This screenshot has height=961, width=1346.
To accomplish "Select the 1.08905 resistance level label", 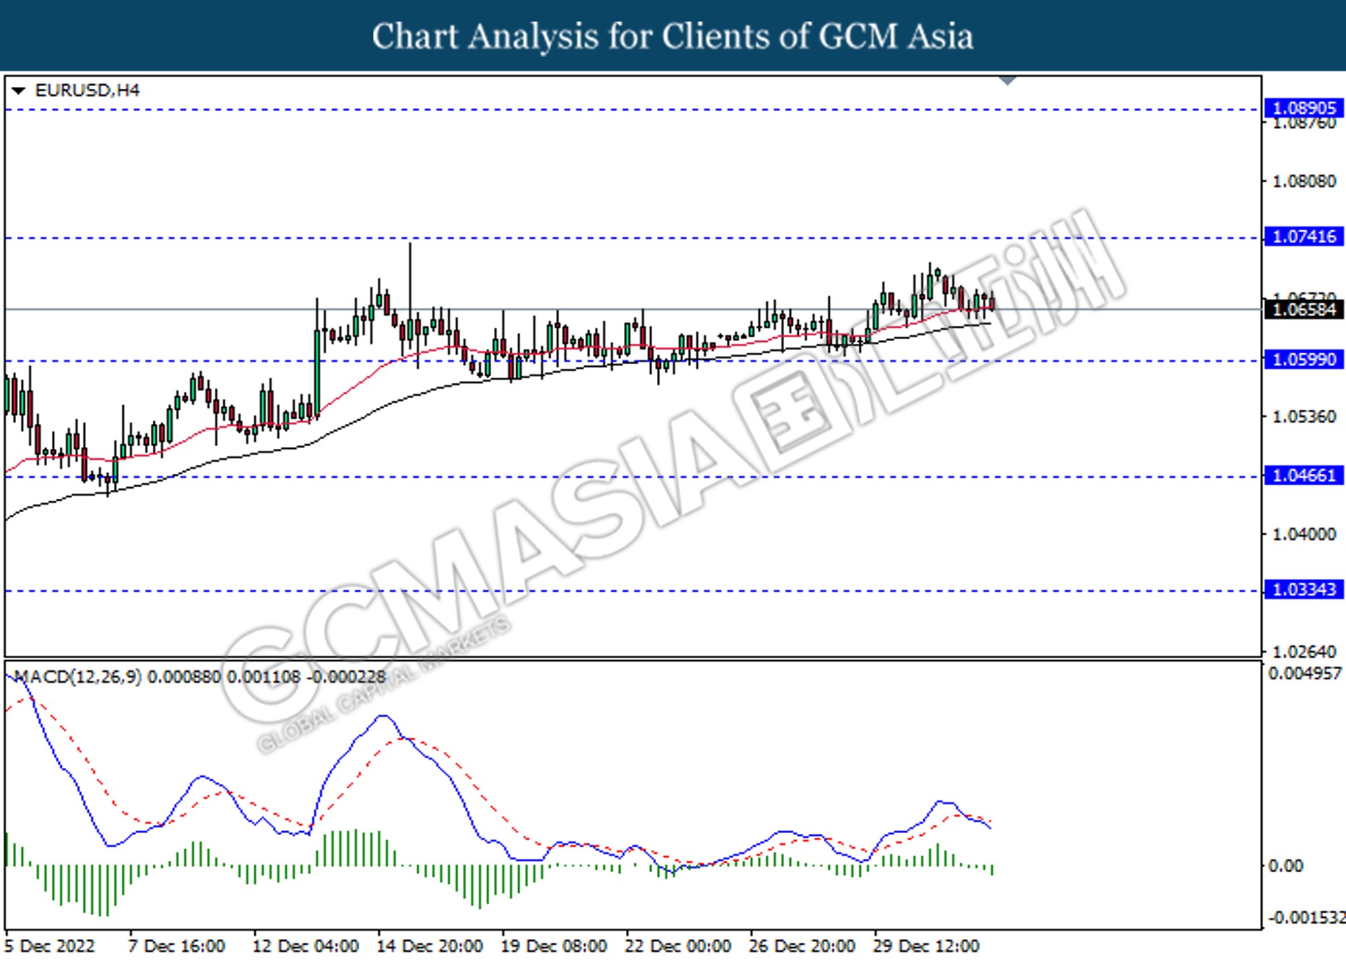I will coord(1304,108).
